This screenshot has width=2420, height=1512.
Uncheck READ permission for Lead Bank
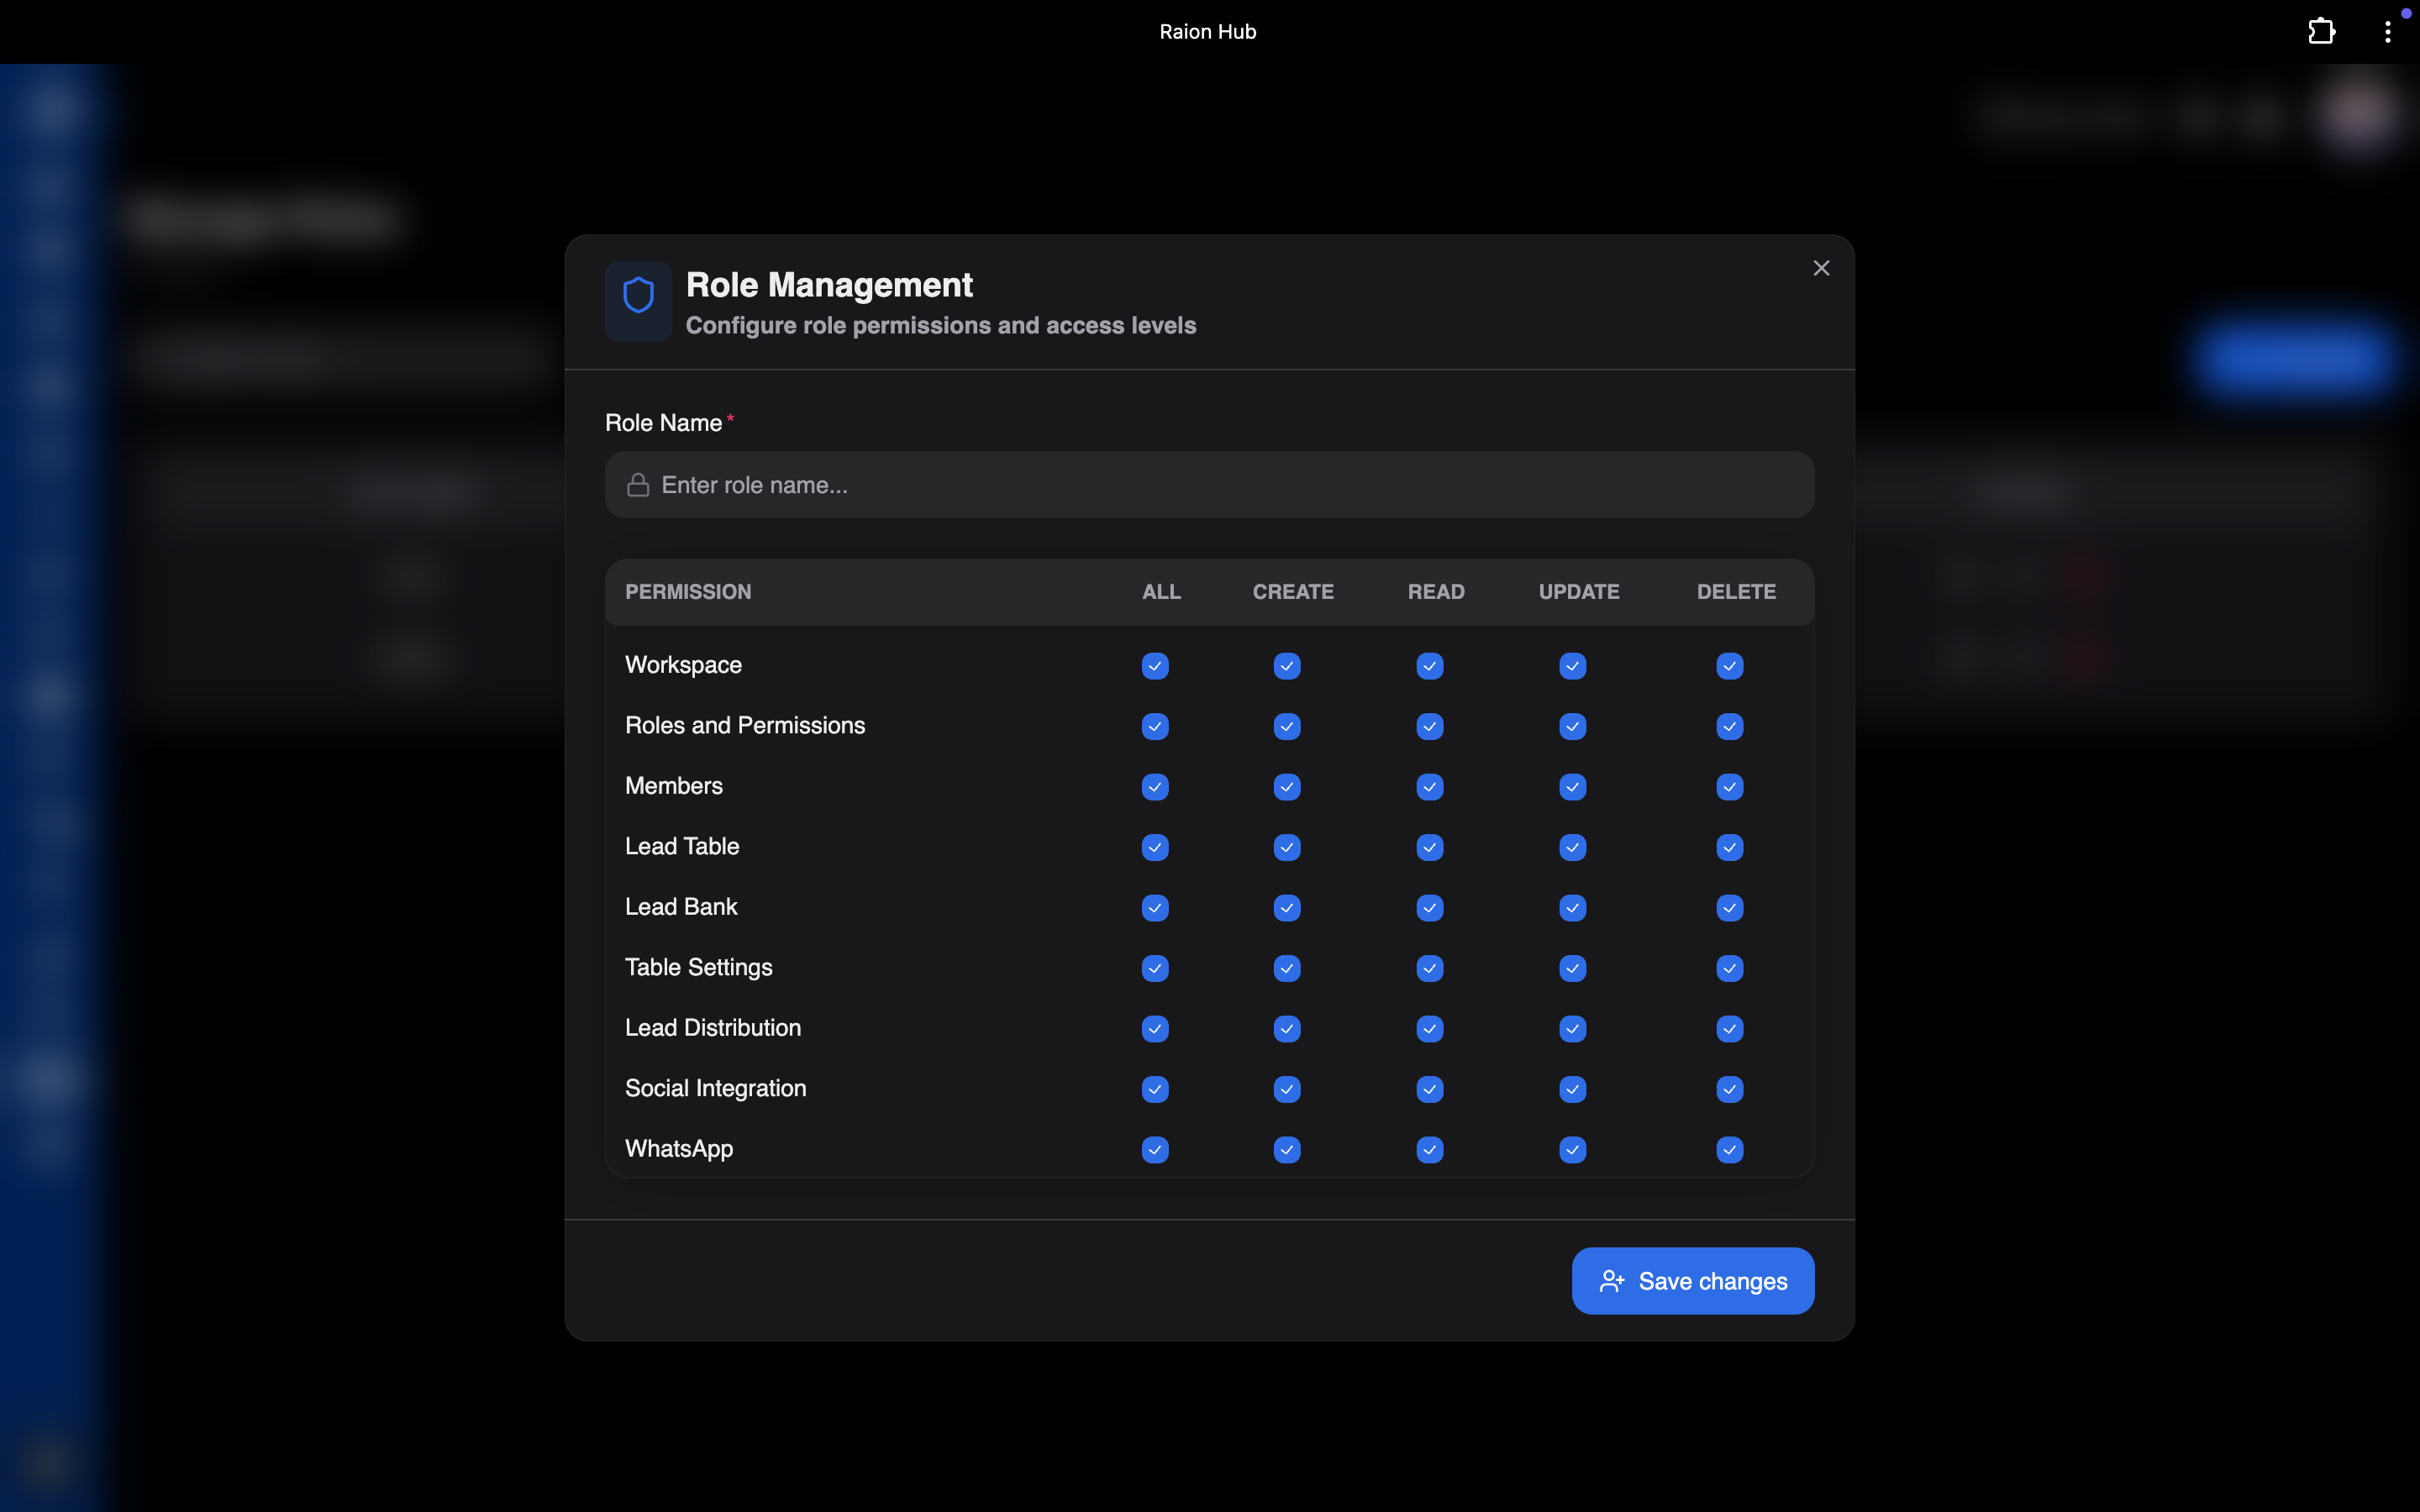click(x=1430, y=908)
